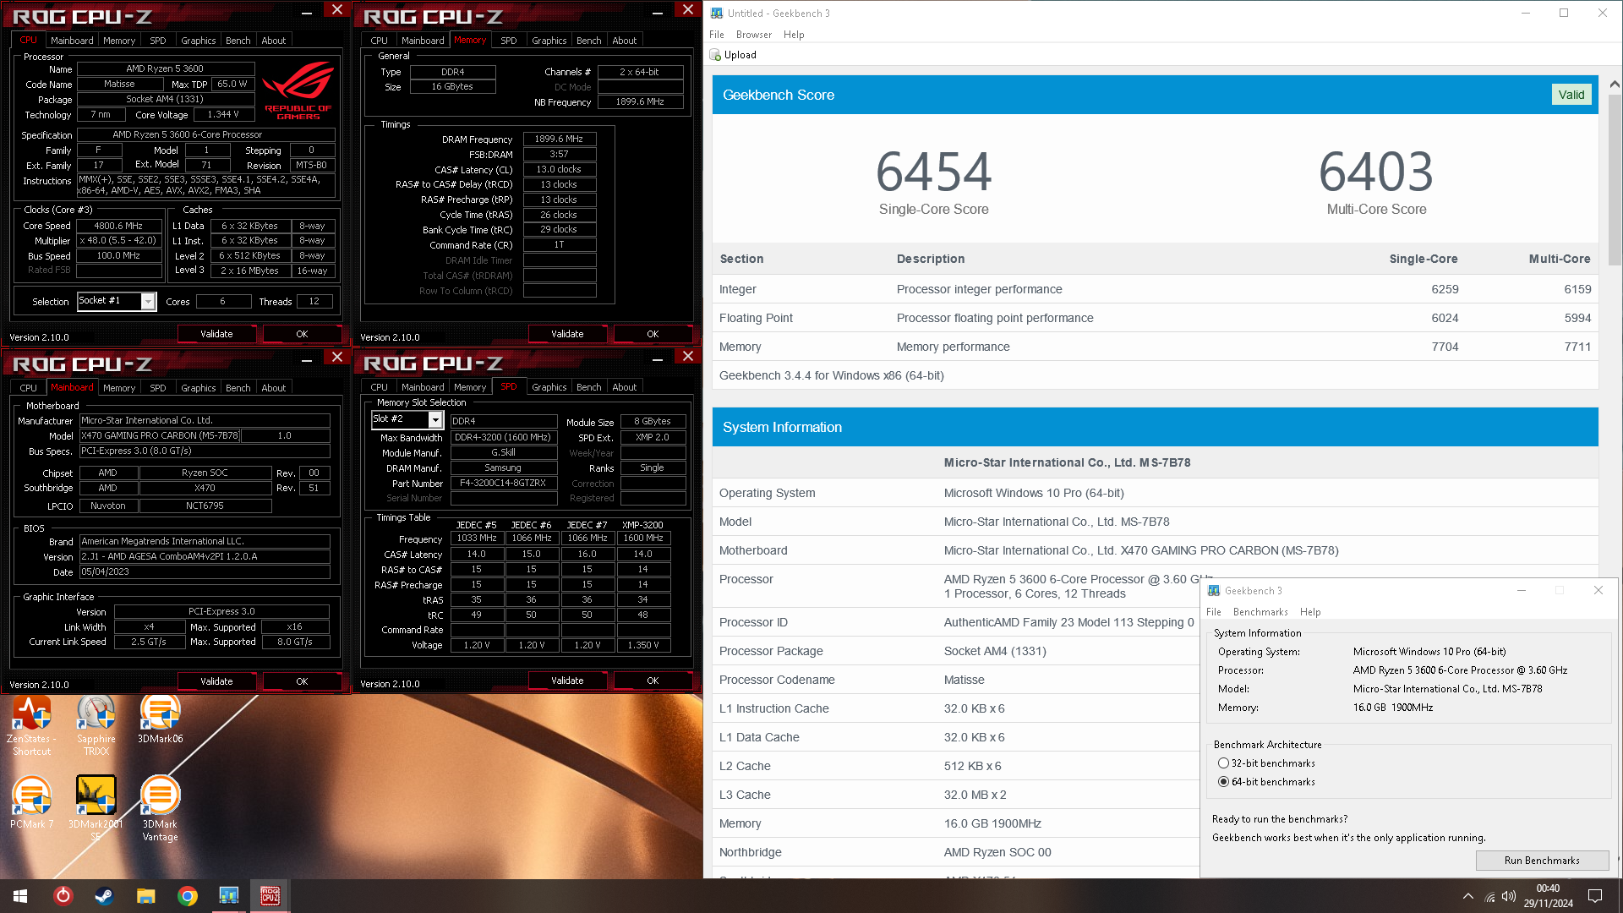
Task: Open 3DMark Vantage desktop icon
Action: [x=160, y=808]
